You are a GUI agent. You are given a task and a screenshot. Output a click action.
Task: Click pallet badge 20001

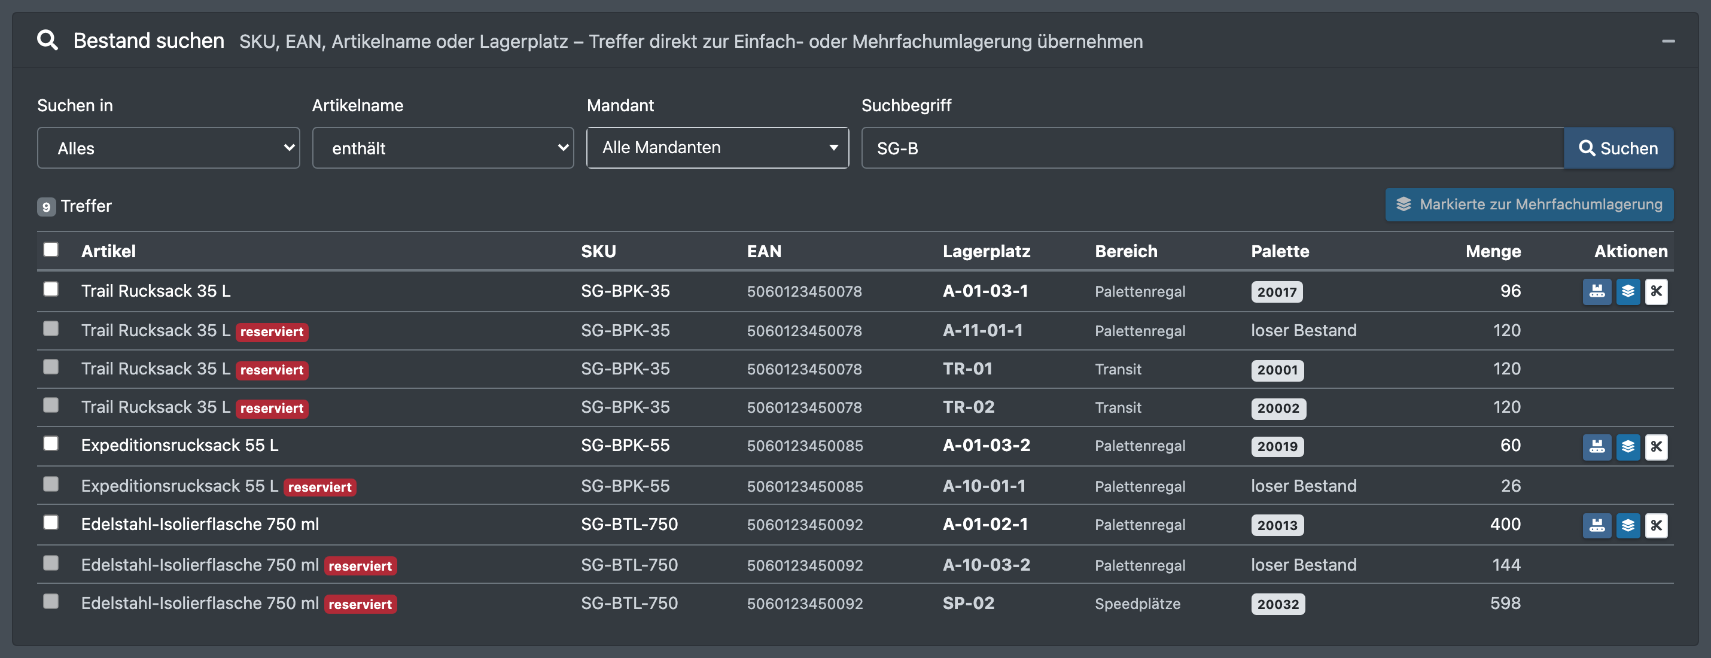click(x=1277, y=370)
